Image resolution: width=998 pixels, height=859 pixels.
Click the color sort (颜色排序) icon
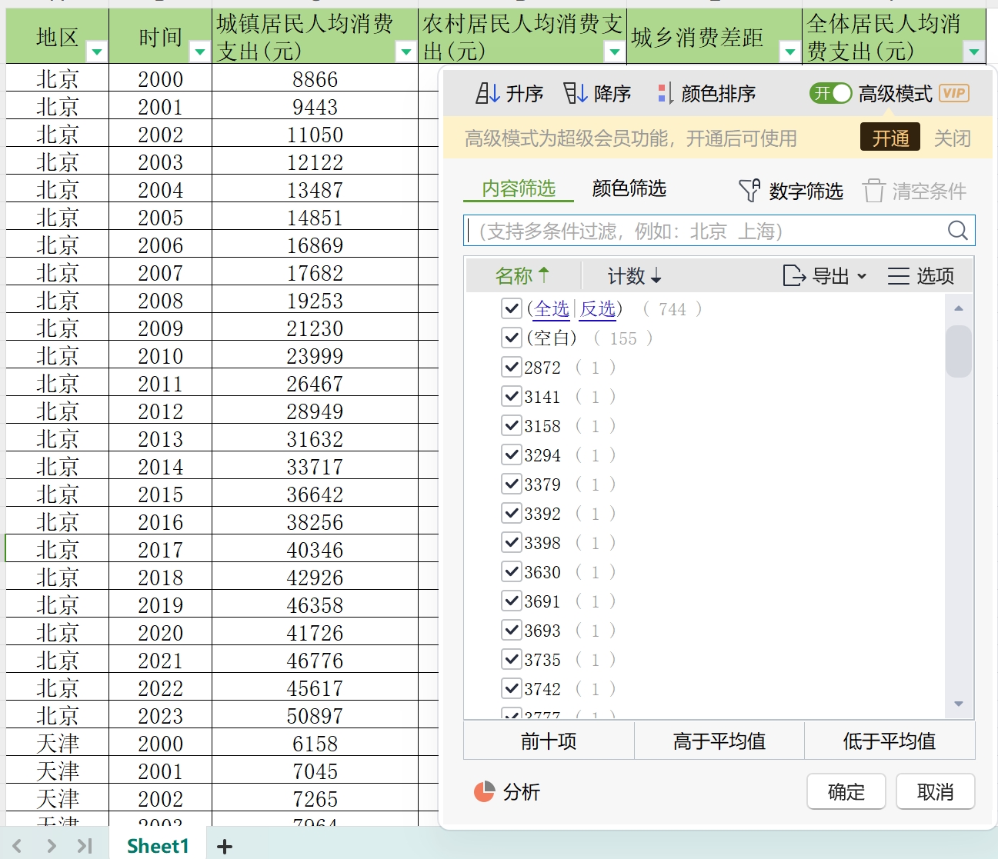pyautogui.click(x=665, y=94)
